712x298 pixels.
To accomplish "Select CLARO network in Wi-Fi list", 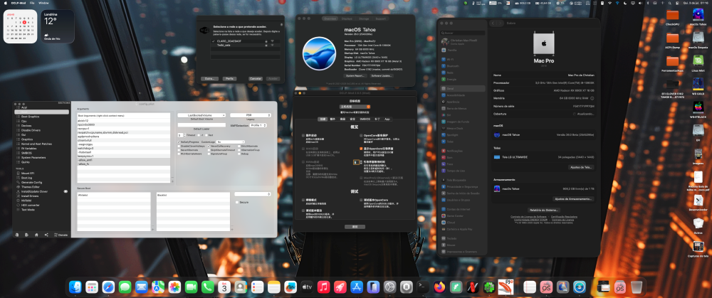I will coord(245,41).
